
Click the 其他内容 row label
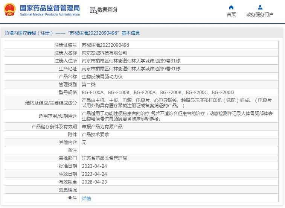pos(68,143)
